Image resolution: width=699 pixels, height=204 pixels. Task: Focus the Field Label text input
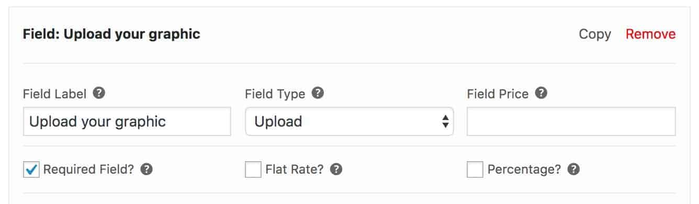click(127, 121)
